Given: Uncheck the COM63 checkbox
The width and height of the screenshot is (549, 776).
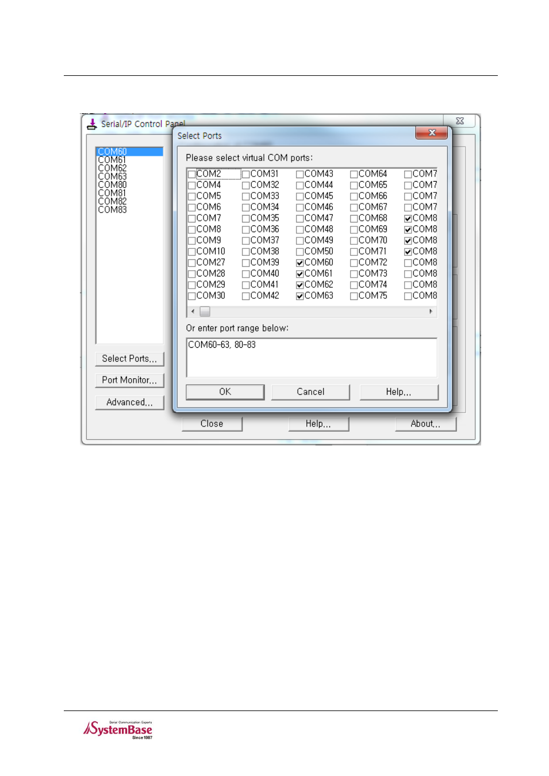Looking at the screenshot, I should coord(300,296).
